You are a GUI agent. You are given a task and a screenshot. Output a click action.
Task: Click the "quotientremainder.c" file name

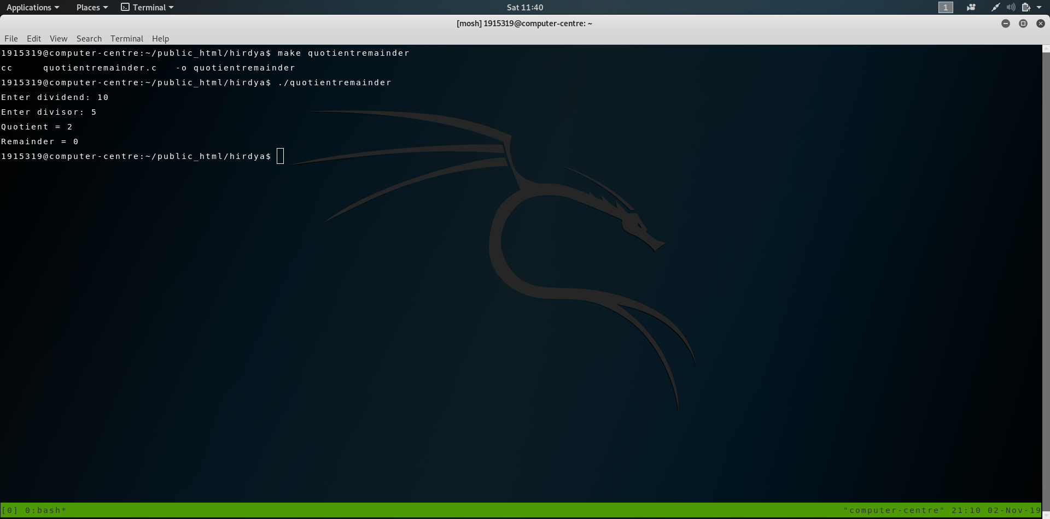pos(100,68)
